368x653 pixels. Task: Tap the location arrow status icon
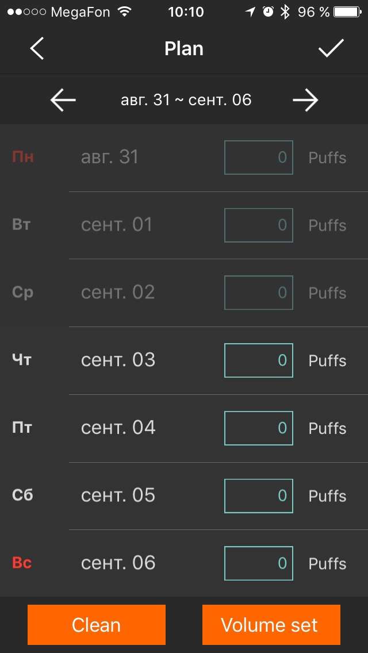(250, 12)
